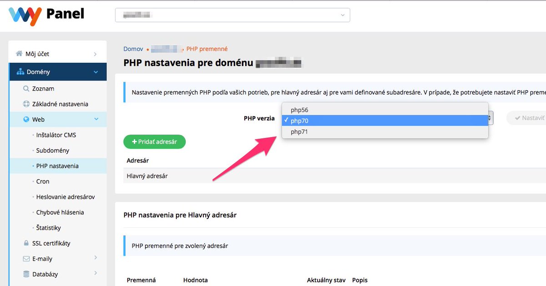
Task: Expand the E-maily section chevron
Action: coord(96,258)
